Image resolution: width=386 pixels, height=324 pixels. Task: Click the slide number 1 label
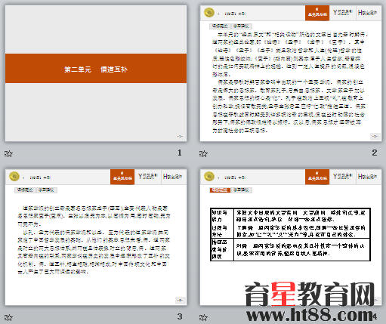(x=180, y=153)
